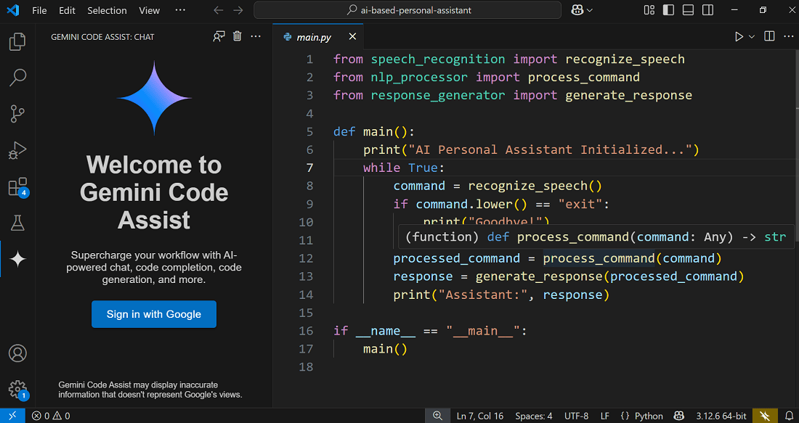Close the main.py tab
799x423 pixels.
(352, 37)
